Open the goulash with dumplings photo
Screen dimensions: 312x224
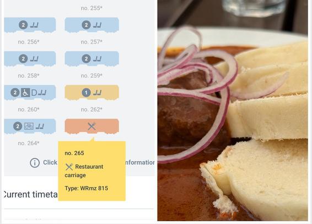coord(233,110)
